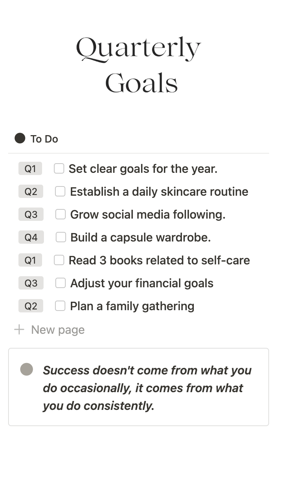Open the 'Plan a family gathering' page
Screen dimensions: 282x483
(x=132, y=306)
